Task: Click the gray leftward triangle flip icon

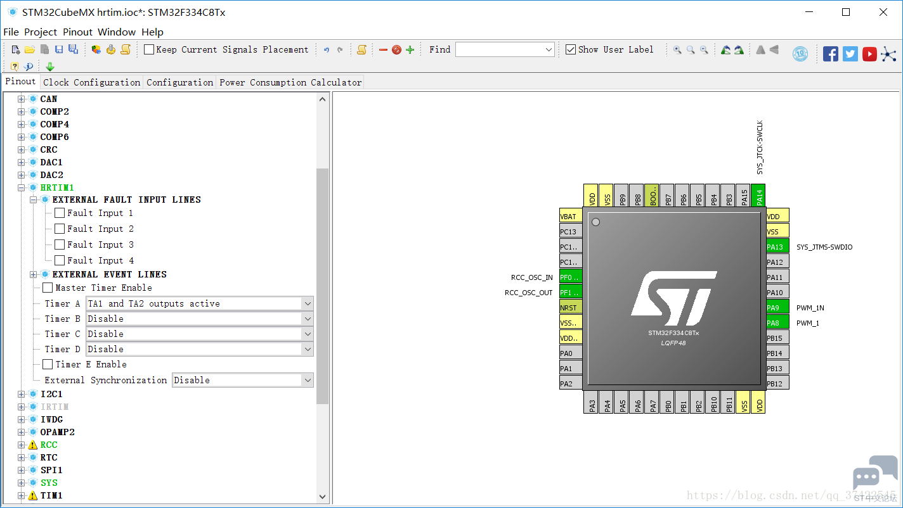Action: point(774,49)
